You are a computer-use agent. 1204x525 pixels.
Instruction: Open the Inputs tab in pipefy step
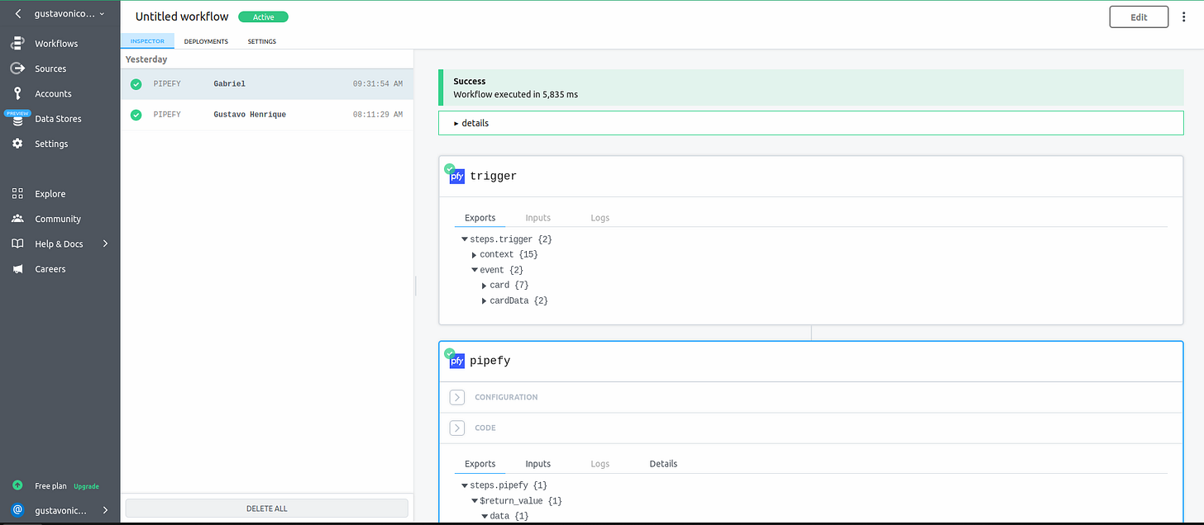(538, 464)
